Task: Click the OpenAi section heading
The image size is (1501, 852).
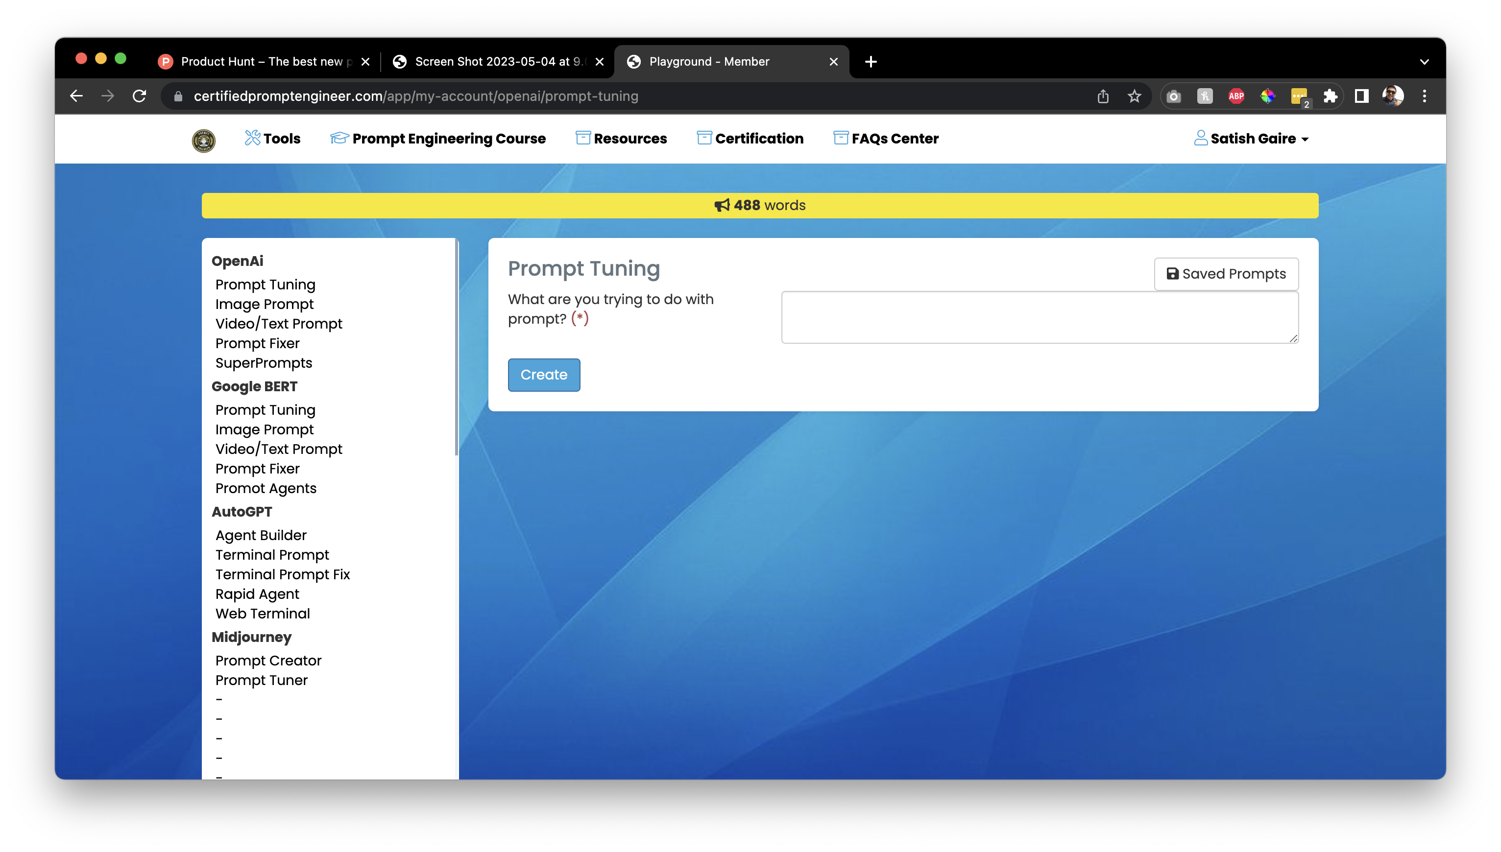Action: pos(237,261)
